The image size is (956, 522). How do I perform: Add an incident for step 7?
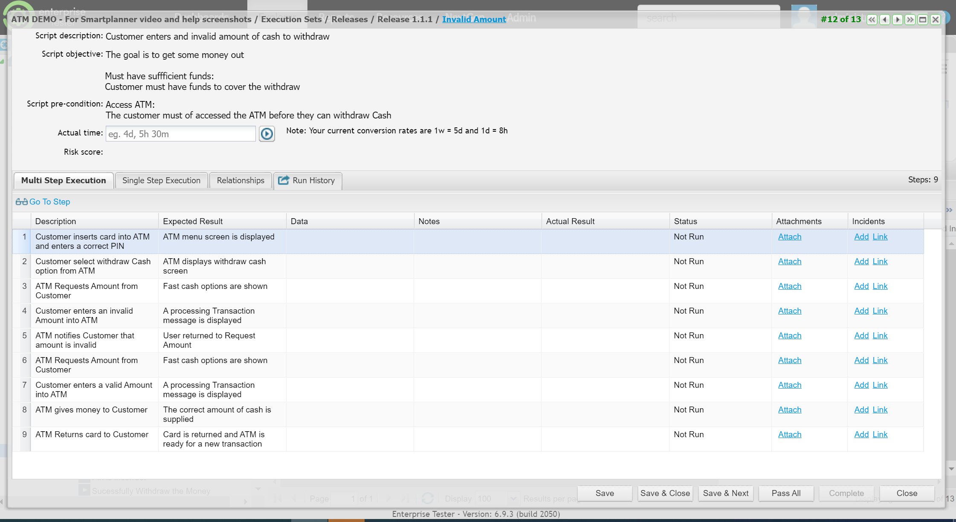pyautogui.click(x=861, y=385)
